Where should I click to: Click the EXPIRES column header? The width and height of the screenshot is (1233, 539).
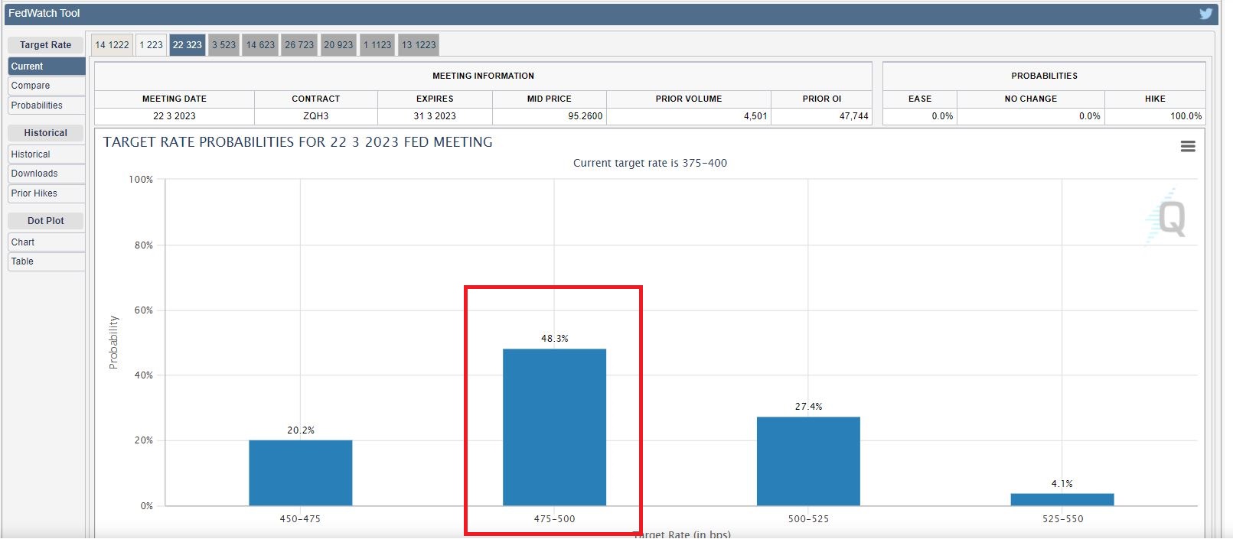pos(435,99)
